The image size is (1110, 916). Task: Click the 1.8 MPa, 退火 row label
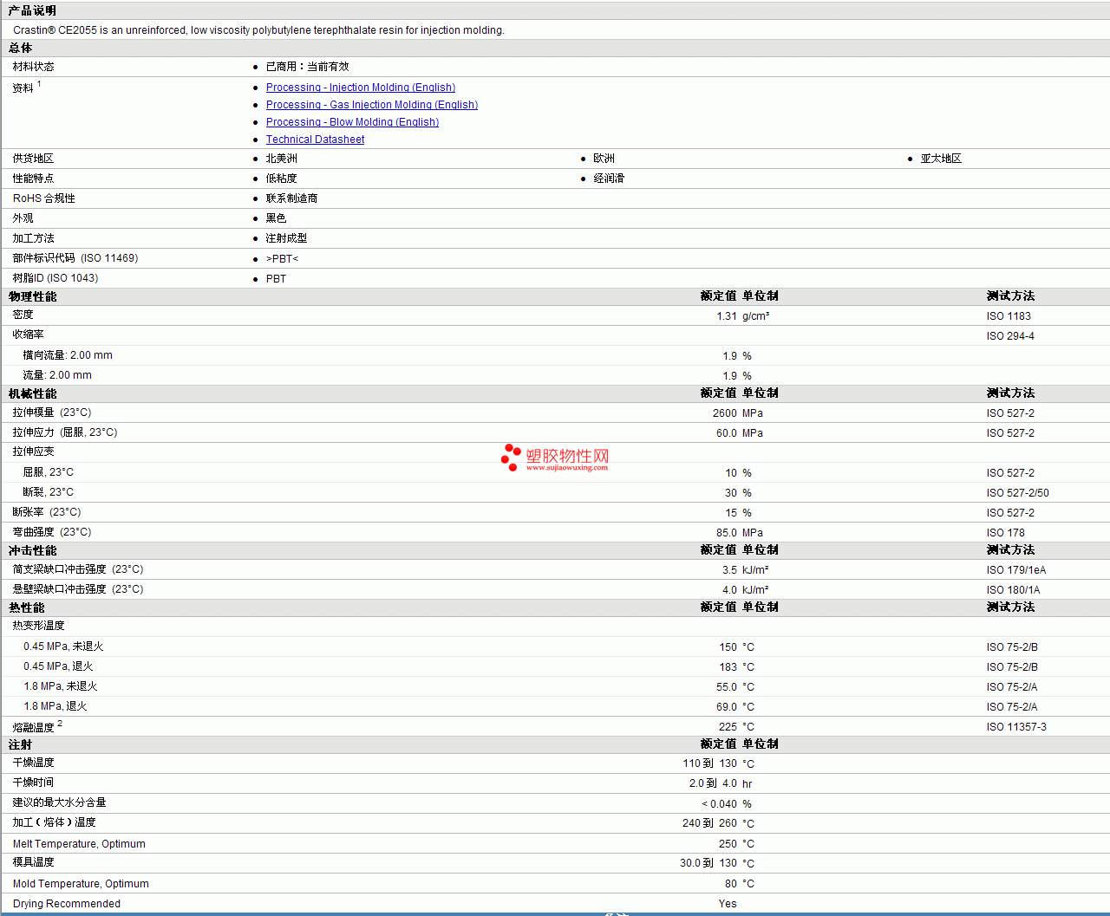tap(55, 706)
